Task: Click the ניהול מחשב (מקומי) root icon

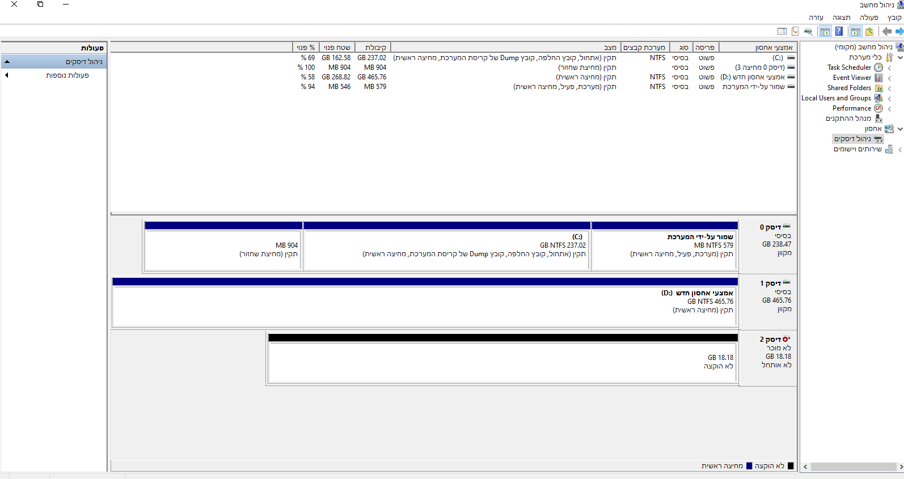Action: coord(899,47)
